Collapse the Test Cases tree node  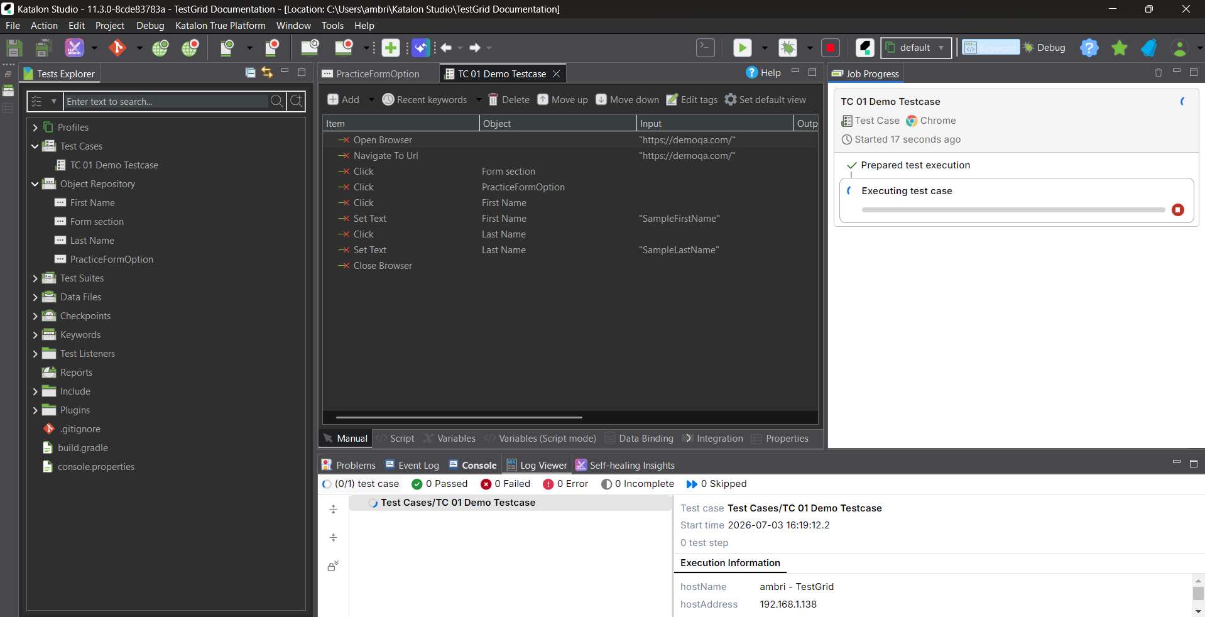pyautogui.click(x=35, y=146)
